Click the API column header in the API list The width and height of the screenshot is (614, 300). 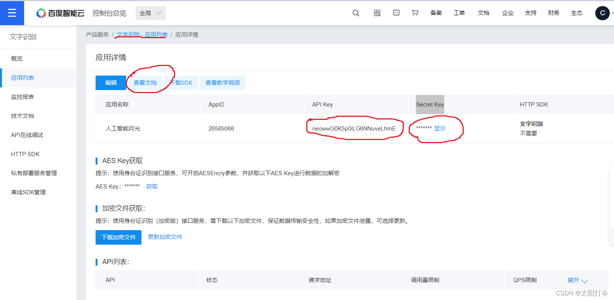tap(110, 280)
